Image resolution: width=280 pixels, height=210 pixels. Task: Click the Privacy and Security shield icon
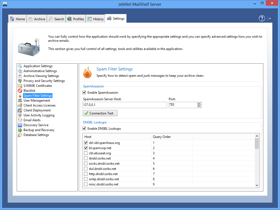point(20,81)
